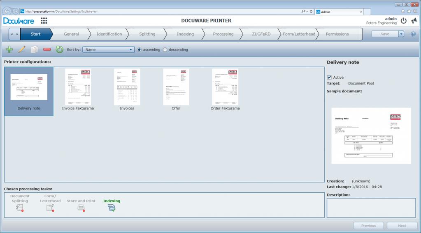This screenshot has height=233, width=421.
Task: Open browser favorites star icon
Action: point(409,11)
